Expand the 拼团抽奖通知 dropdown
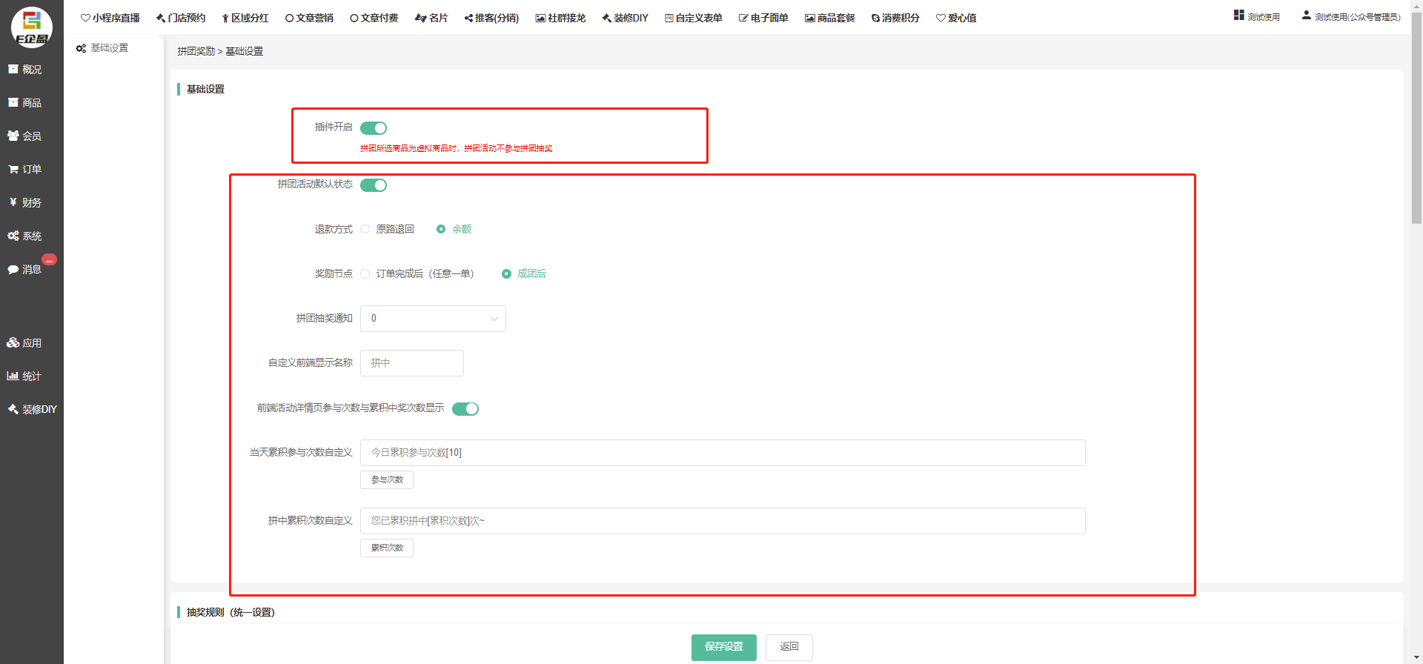The height and width of the screenshot is (664, 1423). [433, 319]
